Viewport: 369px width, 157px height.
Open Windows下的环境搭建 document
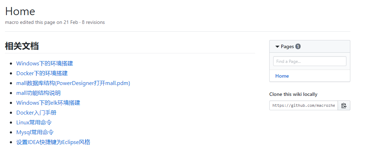[44, 64]
